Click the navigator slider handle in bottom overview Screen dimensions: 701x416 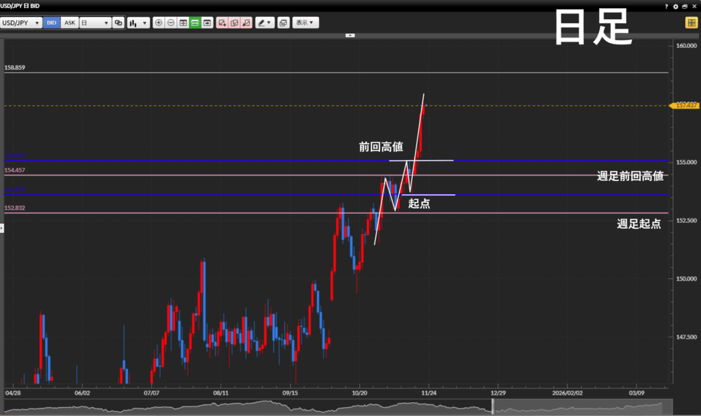(493, 407)
